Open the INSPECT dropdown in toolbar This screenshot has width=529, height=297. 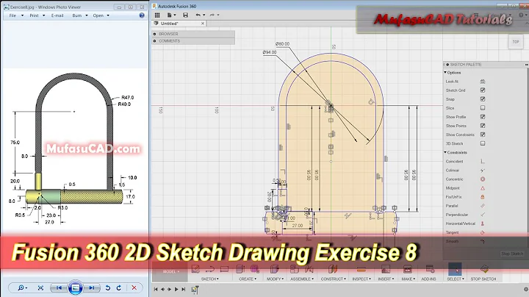click(x=361, y=279)
